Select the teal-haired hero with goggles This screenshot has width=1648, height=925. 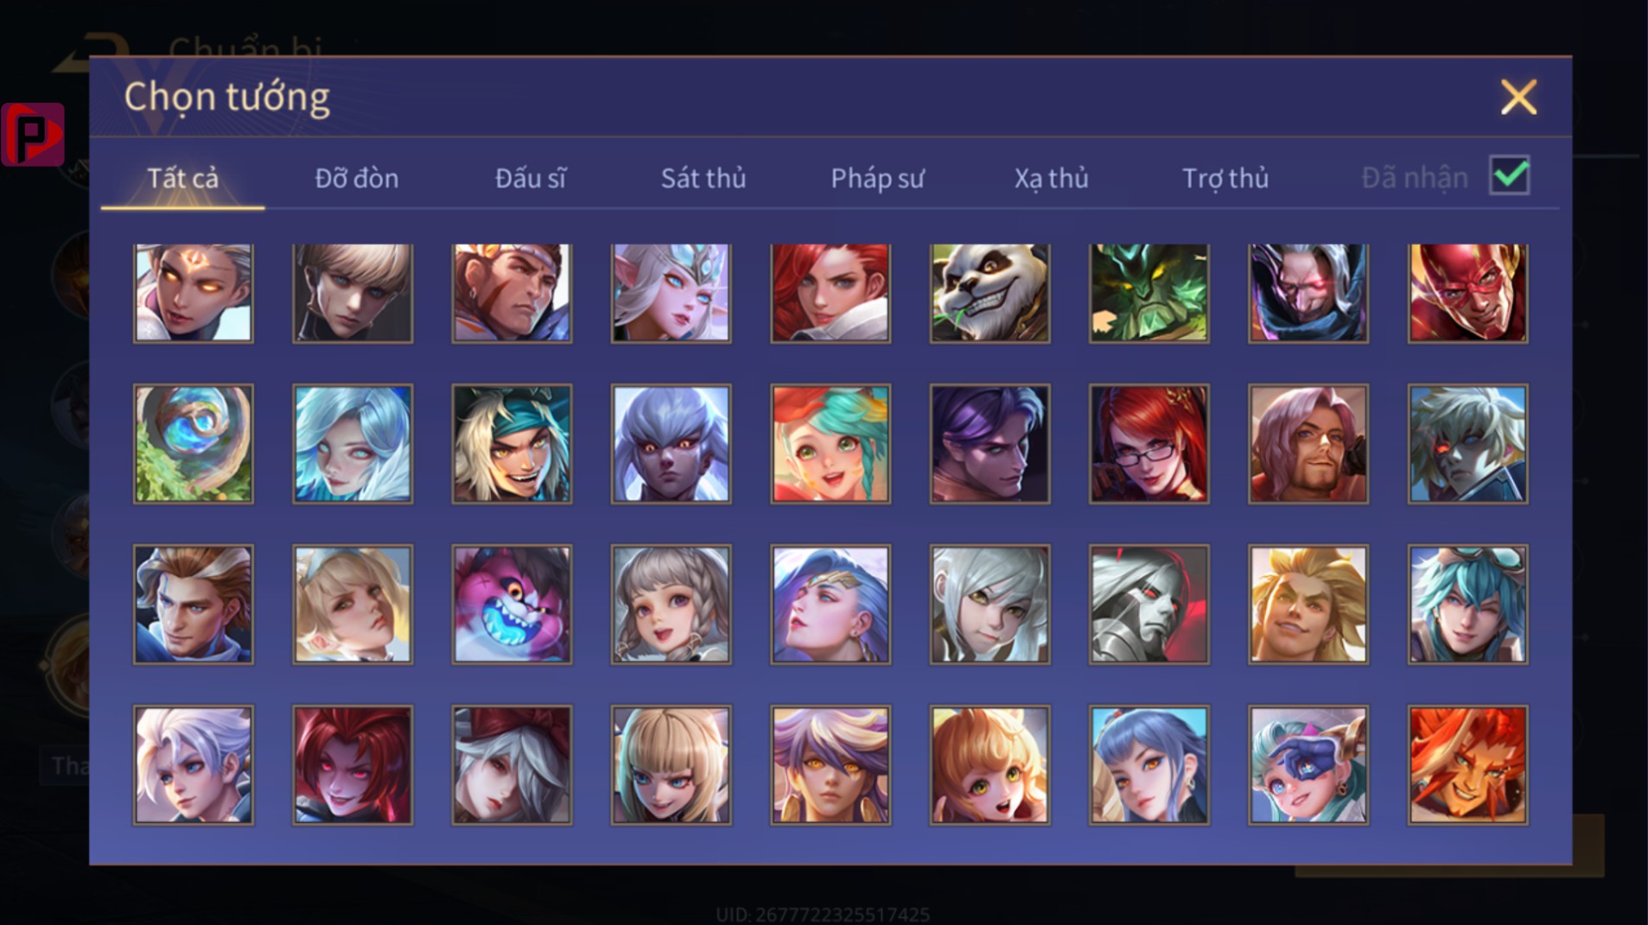point(1467,604)
